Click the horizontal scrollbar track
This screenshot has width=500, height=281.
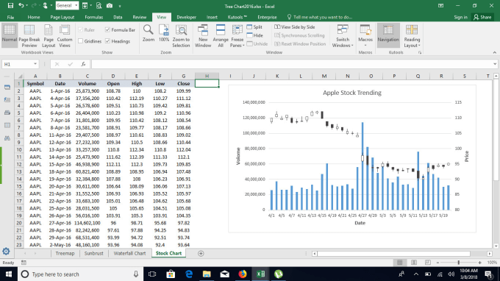click(x=393, y=254)
